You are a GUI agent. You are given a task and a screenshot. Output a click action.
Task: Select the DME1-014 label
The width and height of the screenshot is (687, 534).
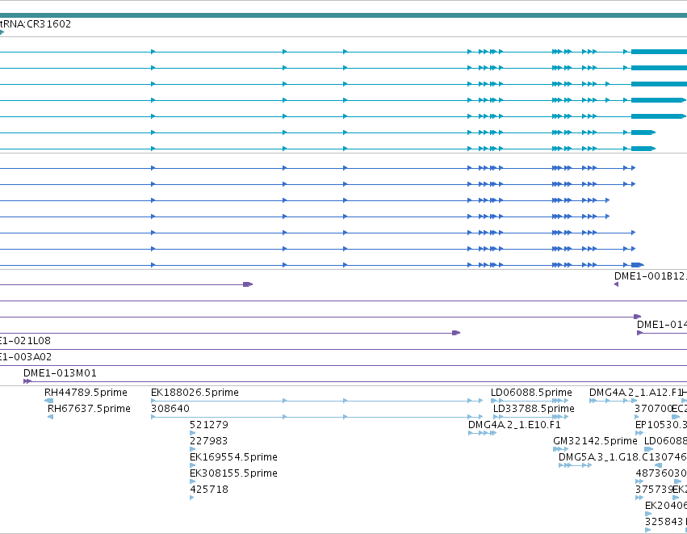pos(662,325)
